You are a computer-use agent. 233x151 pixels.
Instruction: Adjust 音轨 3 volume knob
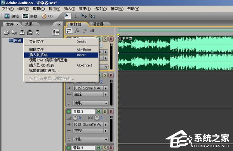(x=75, y=118)
